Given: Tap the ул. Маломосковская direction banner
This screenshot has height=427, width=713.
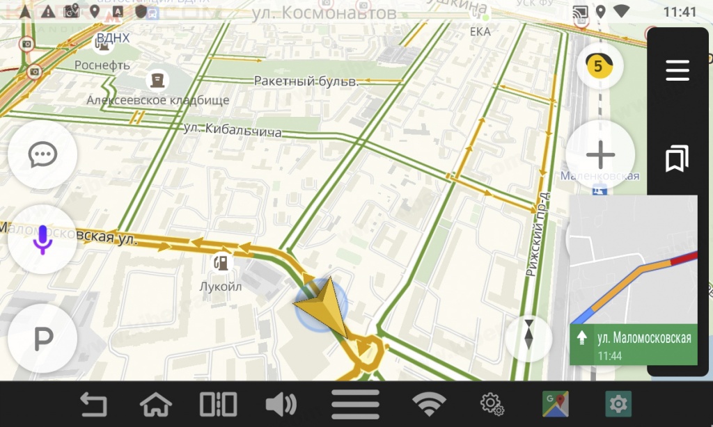Looking at the screenshot, I should click(x=634, y=345).
